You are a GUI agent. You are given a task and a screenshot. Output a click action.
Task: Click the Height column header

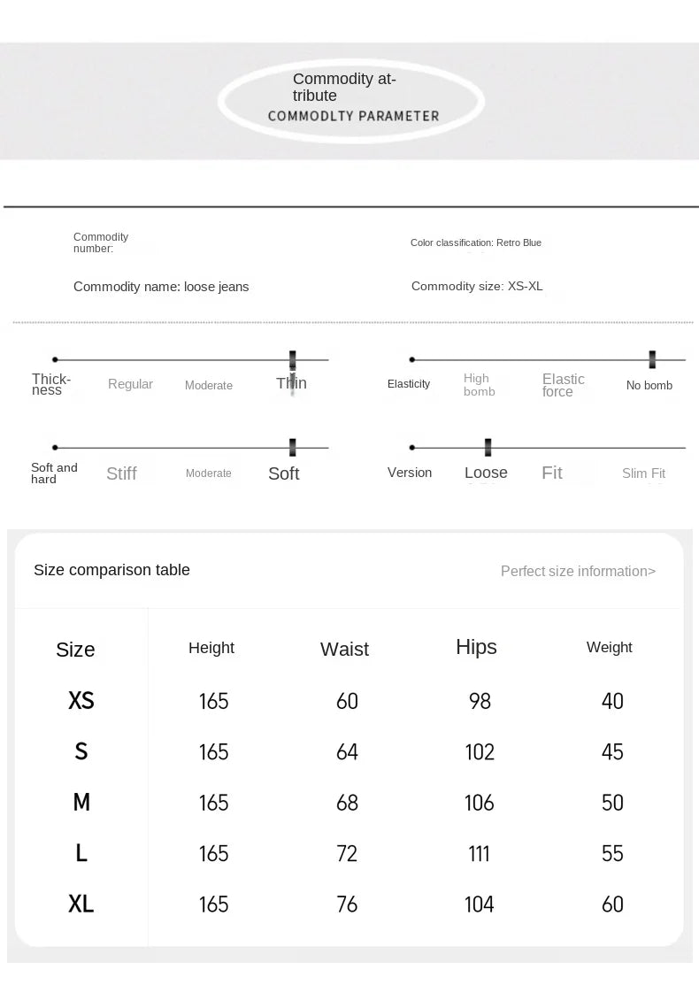tap(211, 648)
